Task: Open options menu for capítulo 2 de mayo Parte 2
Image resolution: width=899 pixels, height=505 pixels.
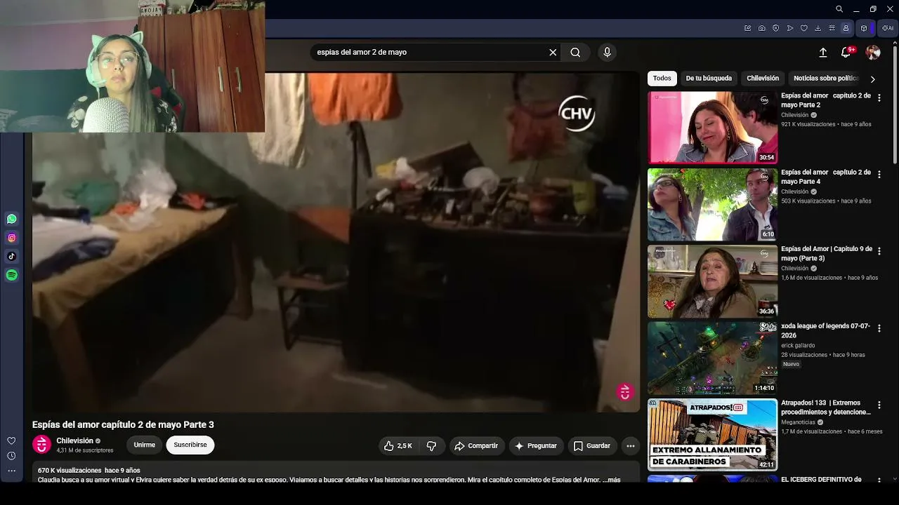Action: tap(879, 98)
